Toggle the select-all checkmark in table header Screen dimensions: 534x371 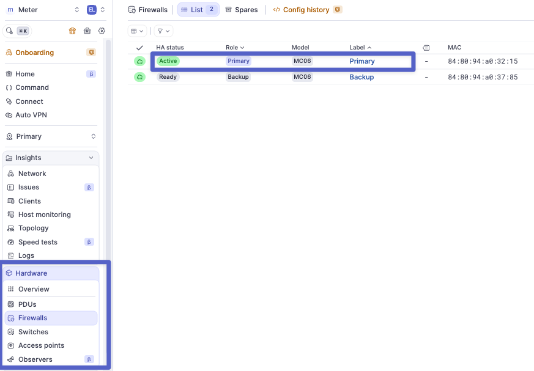pos(139,48)
